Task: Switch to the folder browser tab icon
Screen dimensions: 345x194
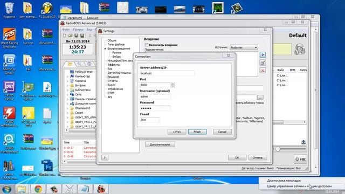Action: tap(70, 64)
